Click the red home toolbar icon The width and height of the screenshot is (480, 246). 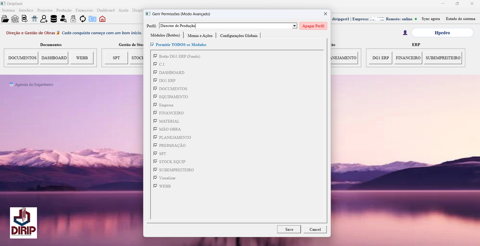(x=102, y=19)
